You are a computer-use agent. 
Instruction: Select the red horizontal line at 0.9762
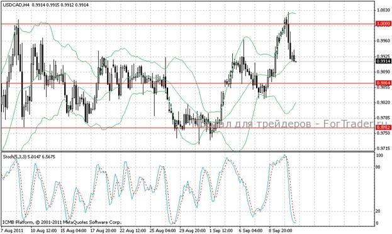(188, 128)
